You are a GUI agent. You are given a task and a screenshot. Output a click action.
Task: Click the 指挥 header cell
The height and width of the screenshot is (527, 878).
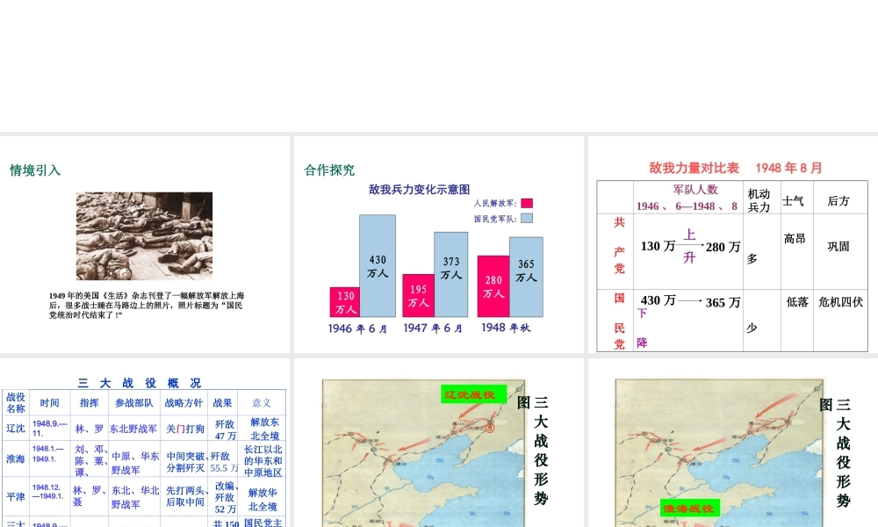pyautogui.click(x=89, y=402)
